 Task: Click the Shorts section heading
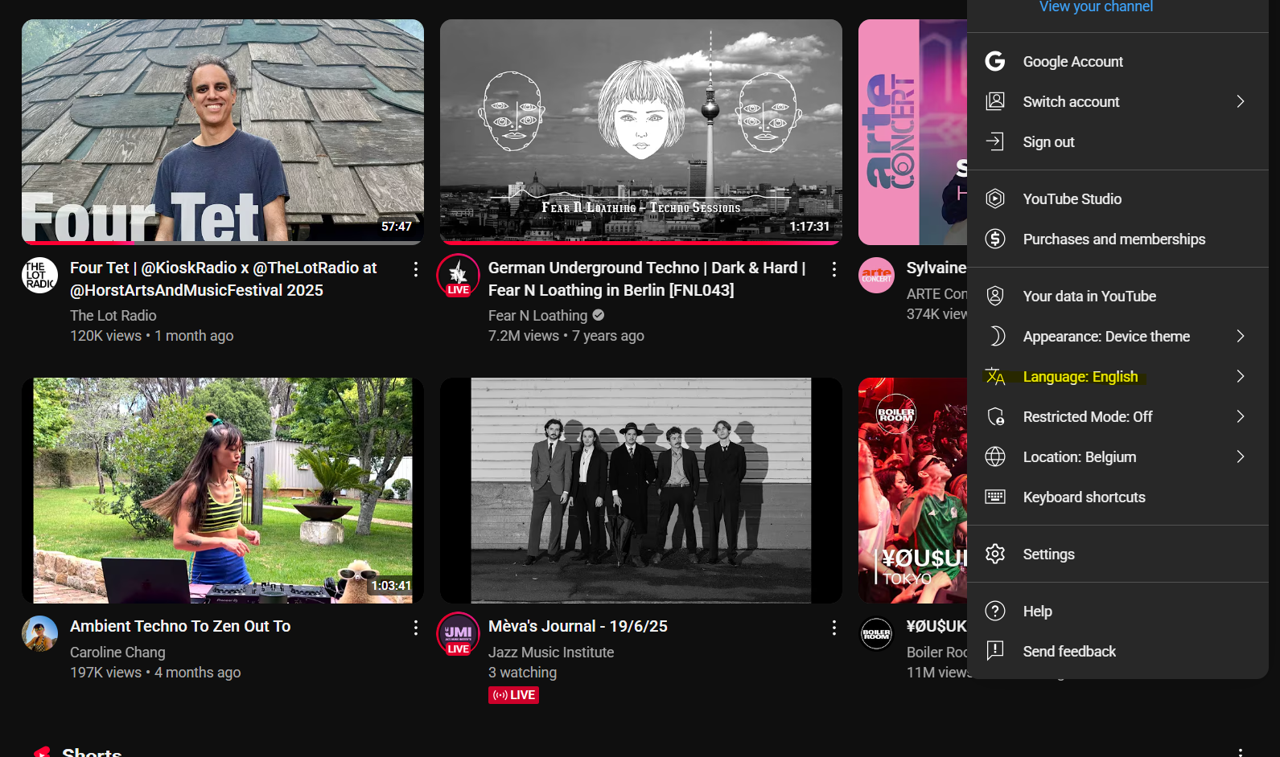(x=92, y=752)
